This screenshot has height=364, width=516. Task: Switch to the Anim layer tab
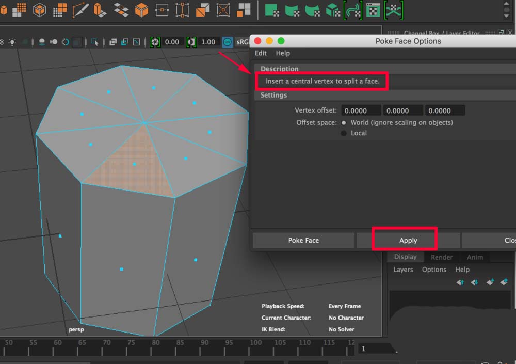tap(475, 257)
